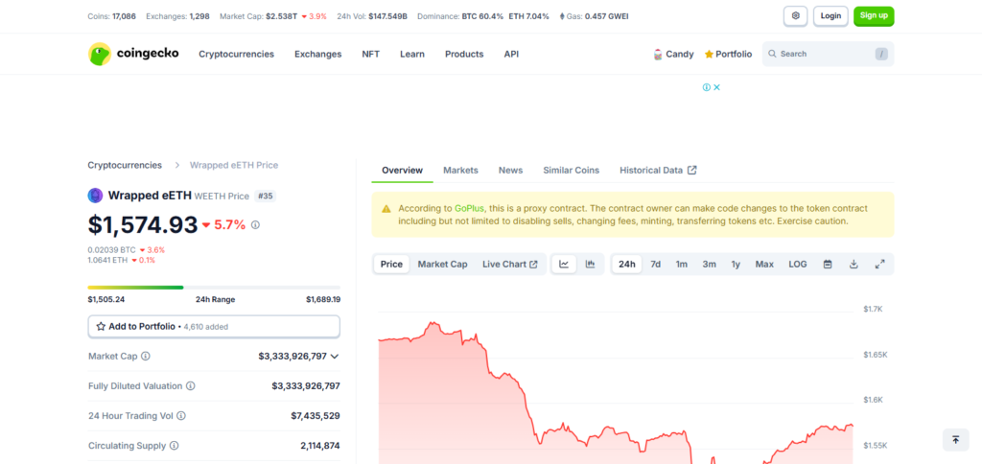
Task: Click the red price chart area
Action: (x=616, y=394)
